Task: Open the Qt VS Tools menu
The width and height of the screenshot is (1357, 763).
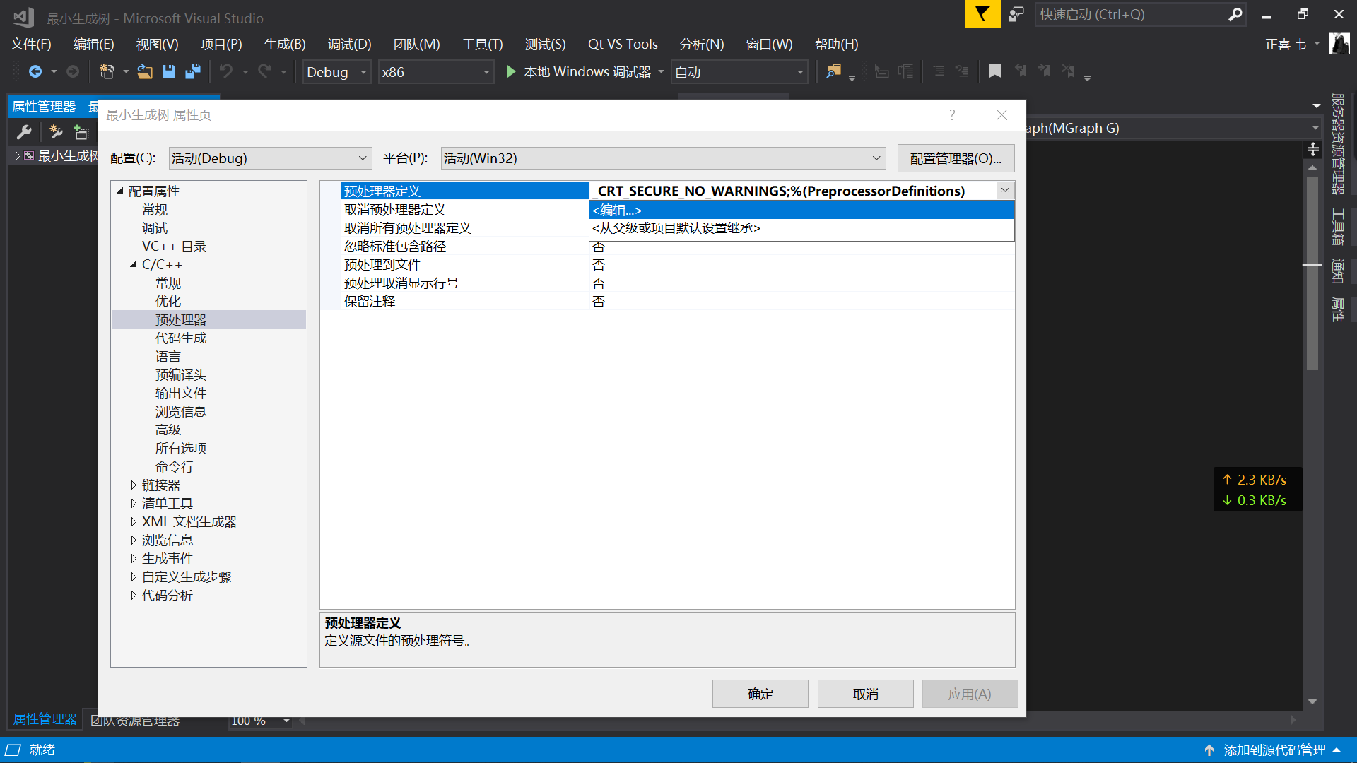Action: pos(623,44)
